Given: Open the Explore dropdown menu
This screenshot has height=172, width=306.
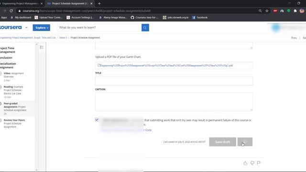Looking at the screenshot, I should 42,28.
